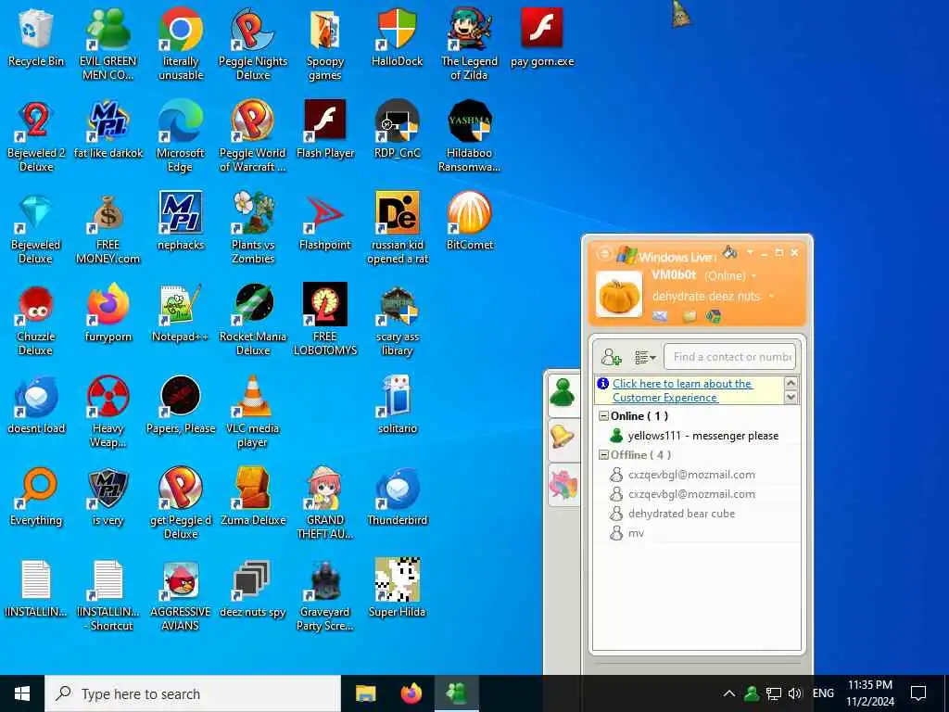Select the Super Hilda desktop icon
The width and height of the screenshot is (949, 712).
click(397, 589)
